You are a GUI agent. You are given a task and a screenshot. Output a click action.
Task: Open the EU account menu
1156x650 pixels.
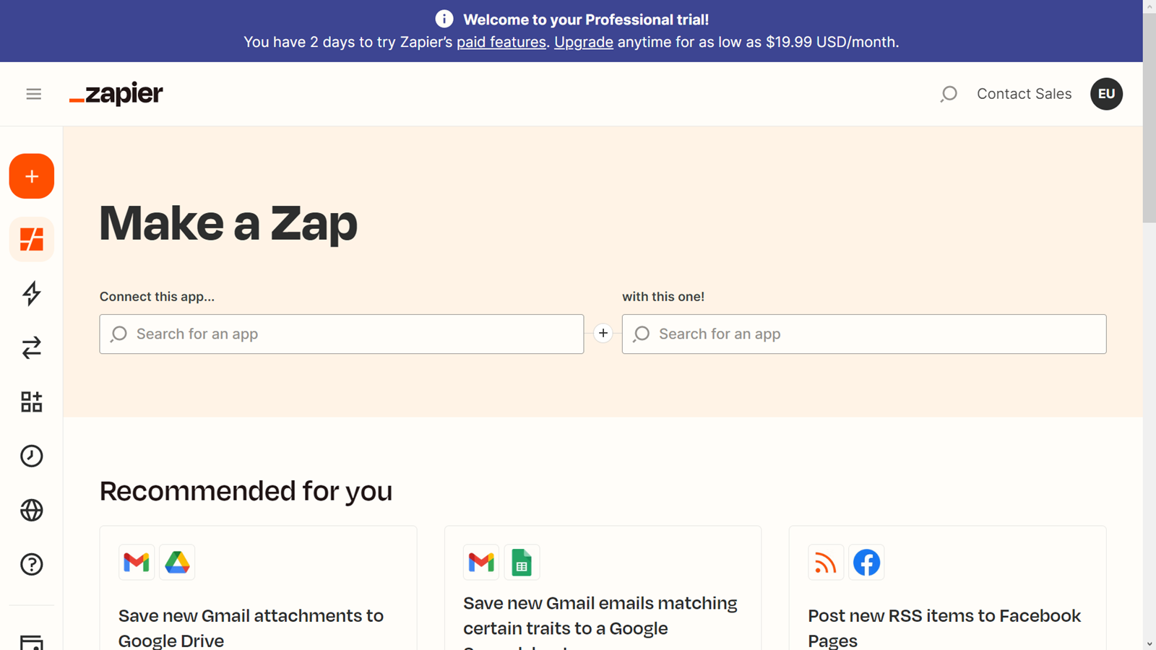pyautogui.click(x=1106, y=94)
